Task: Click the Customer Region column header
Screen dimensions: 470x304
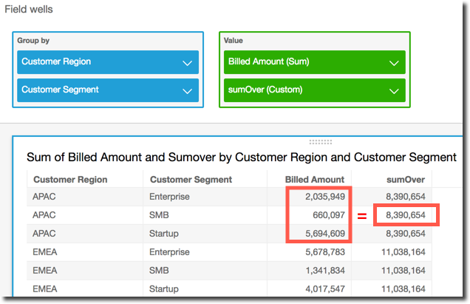Action: tap(70, 179)
